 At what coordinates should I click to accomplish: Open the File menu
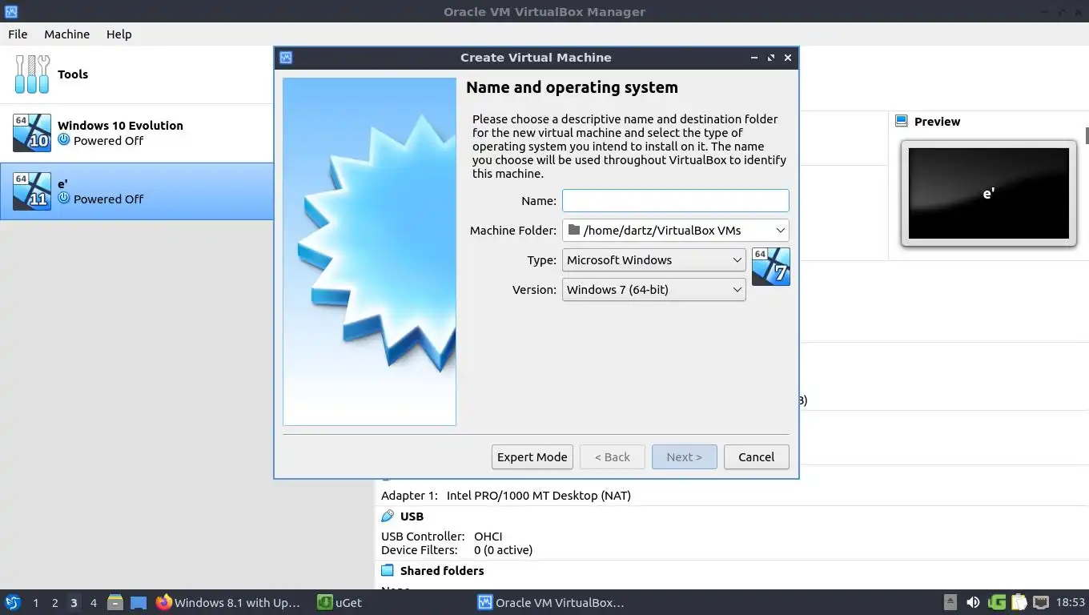pyautogui.click(x=18, y=34)
